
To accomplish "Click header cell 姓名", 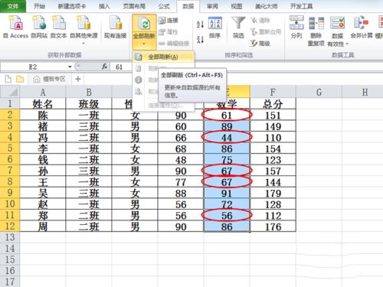I will 43,104.
